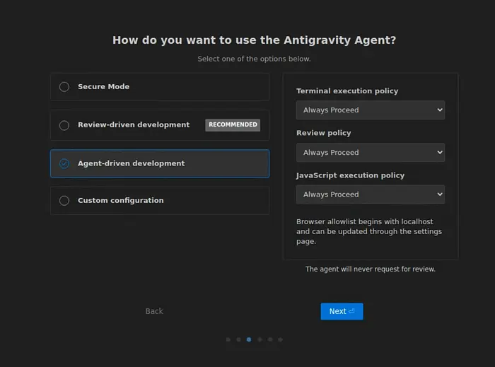Open the Terminal execution policy dropdown
Screen dimensions: 495x367
tap(370, 110)
